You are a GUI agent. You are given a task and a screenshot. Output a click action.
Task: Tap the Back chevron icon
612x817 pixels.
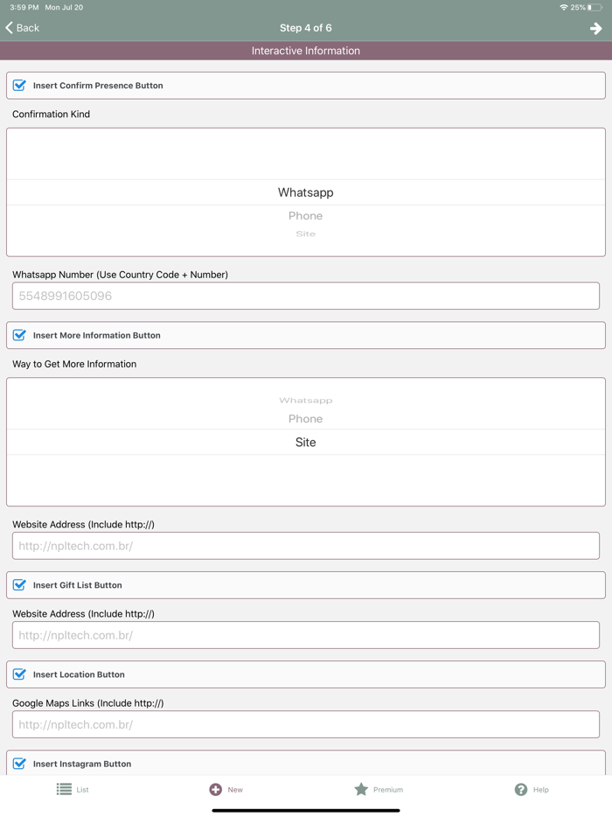point(9,28)
